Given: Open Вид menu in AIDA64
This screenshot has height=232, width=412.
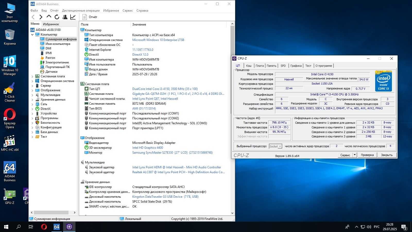Looking at the screenshot, I should point(44,11).
